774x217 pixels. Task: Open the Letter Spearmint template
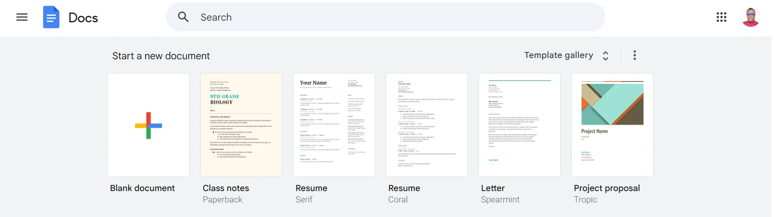520,125
